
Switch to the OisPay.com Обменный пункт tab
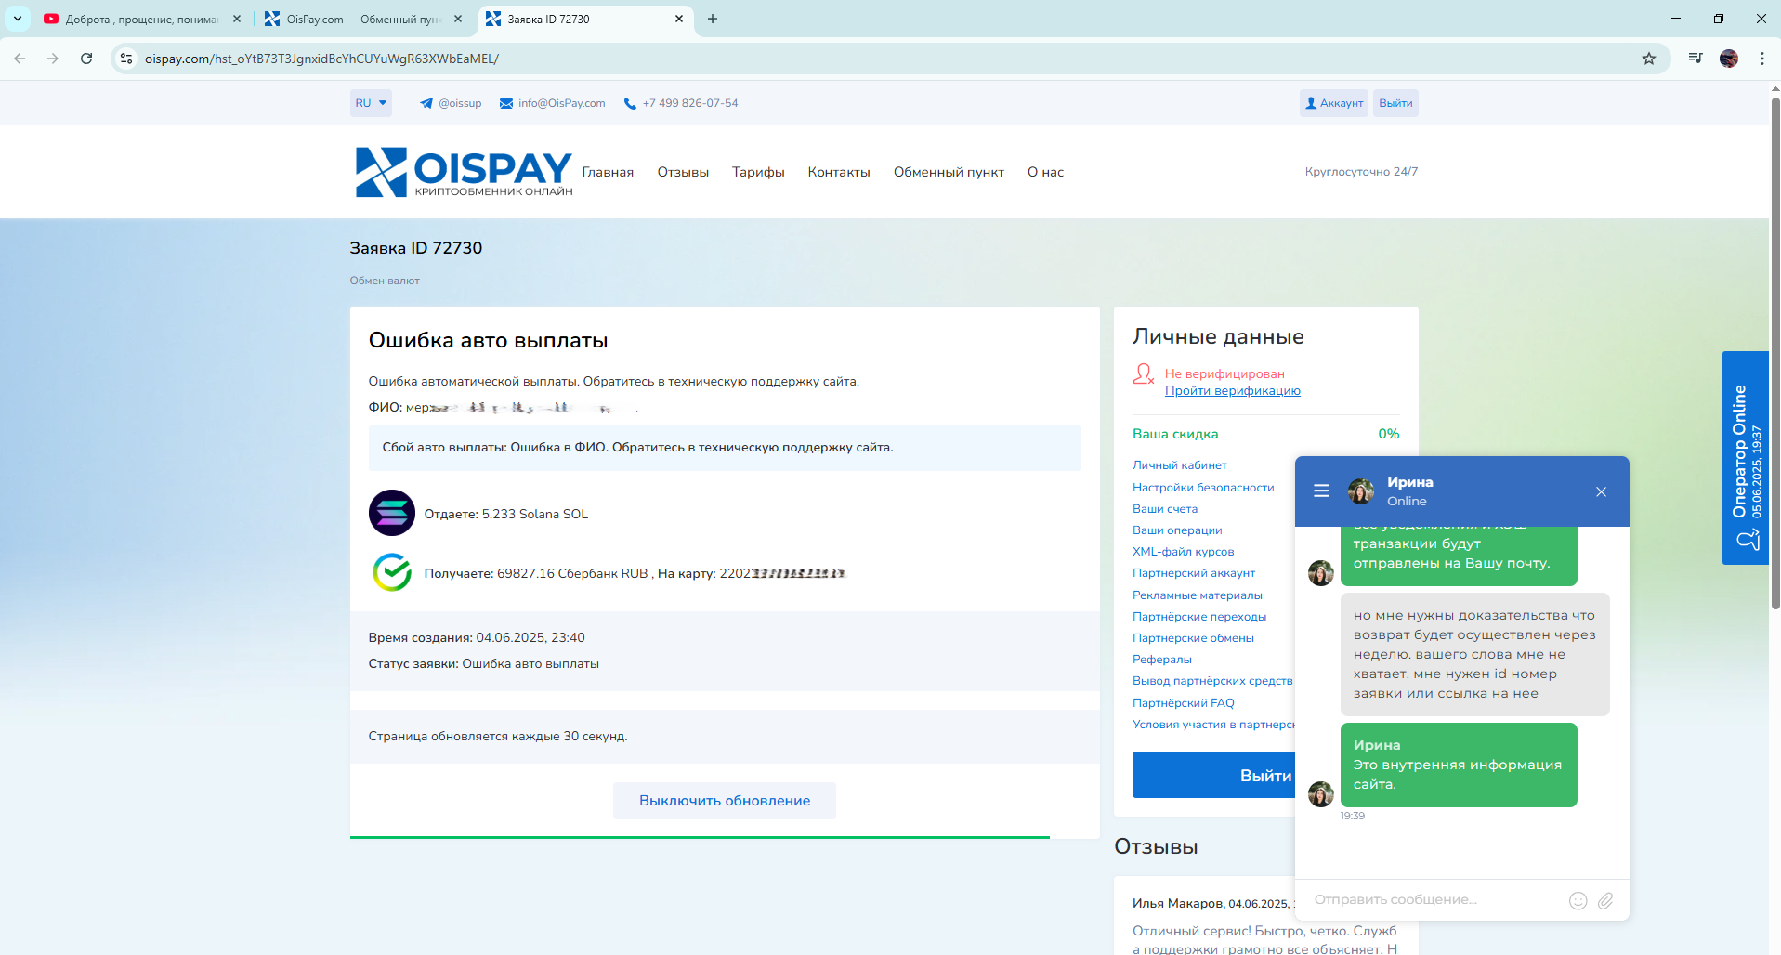tap(363, 19)
